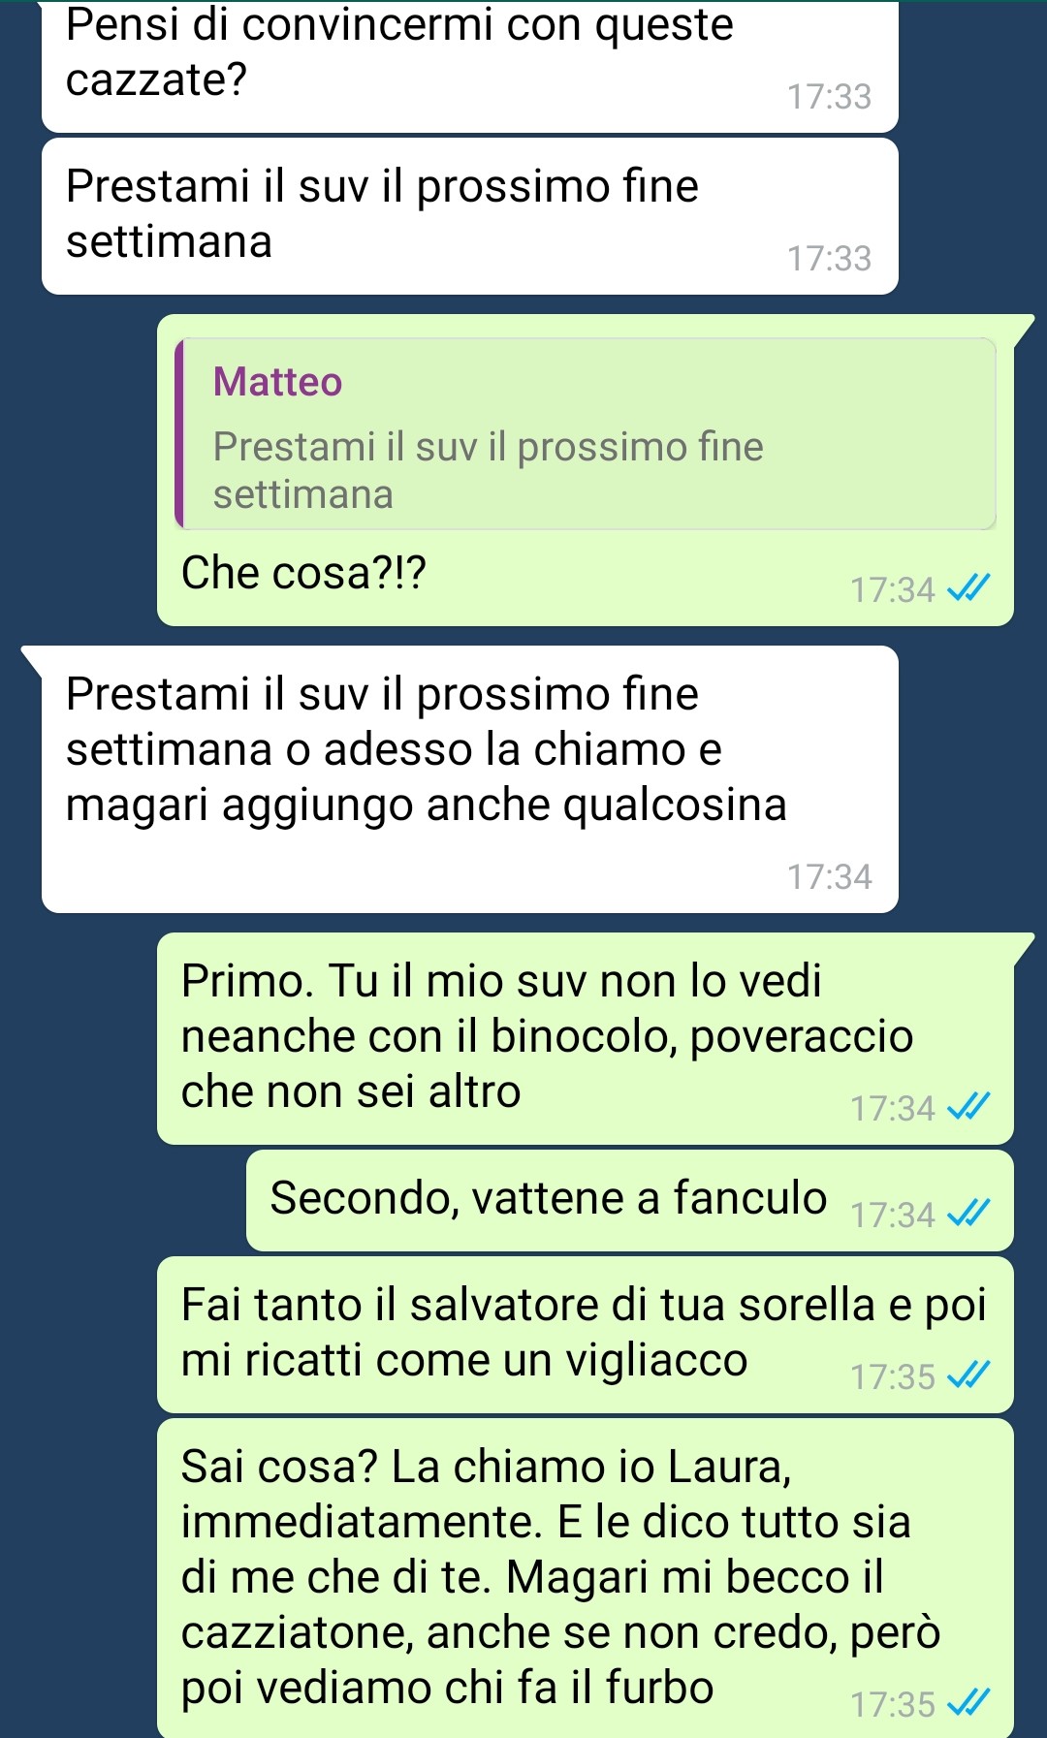Image resolution: width=1047 pixels, height=1738 pixels.
Task: Tap the quoted Matteo reply preview
Action: pyautogui.click(x=586, y=433)
